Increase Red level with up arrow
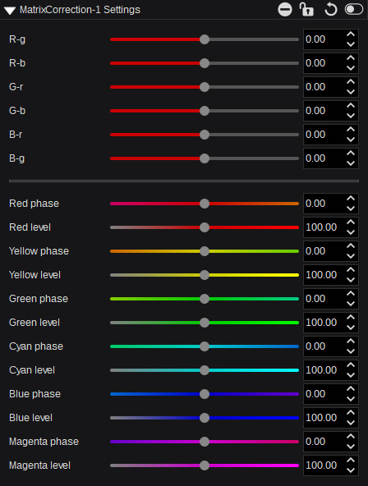 (x=351, y=222)
